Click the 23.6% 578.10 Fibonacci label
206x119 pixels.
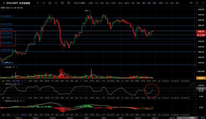(x=6, y=24)
